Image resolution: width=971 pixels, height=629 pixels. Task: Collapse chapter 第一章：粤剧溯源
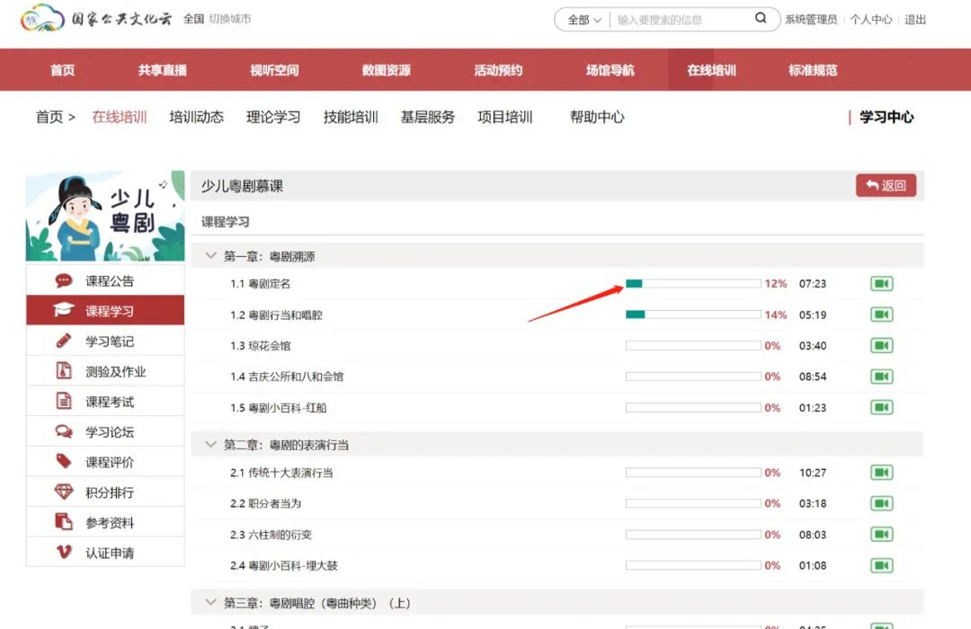click(210, 256)
